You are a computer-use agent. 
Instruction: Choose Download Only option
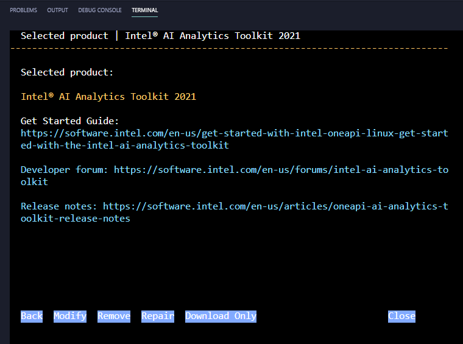click(221, 316)
